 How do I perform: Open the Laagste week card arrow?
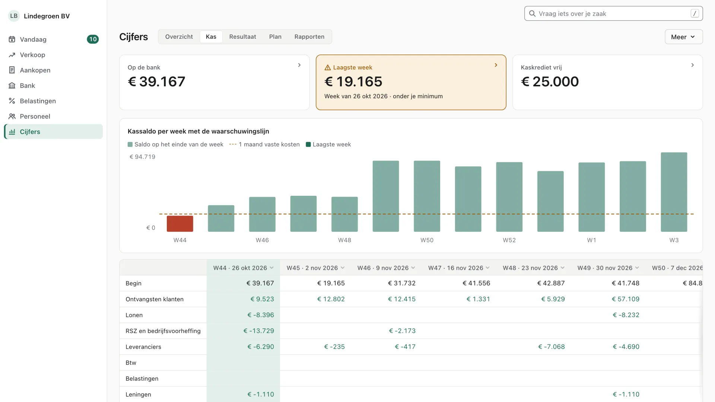(x=496, y=65)
